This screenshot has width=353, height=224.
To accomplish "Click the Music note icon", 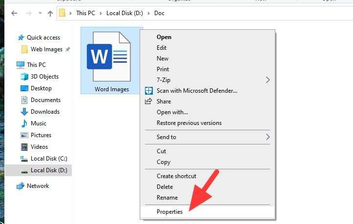I will click(24, 123).
